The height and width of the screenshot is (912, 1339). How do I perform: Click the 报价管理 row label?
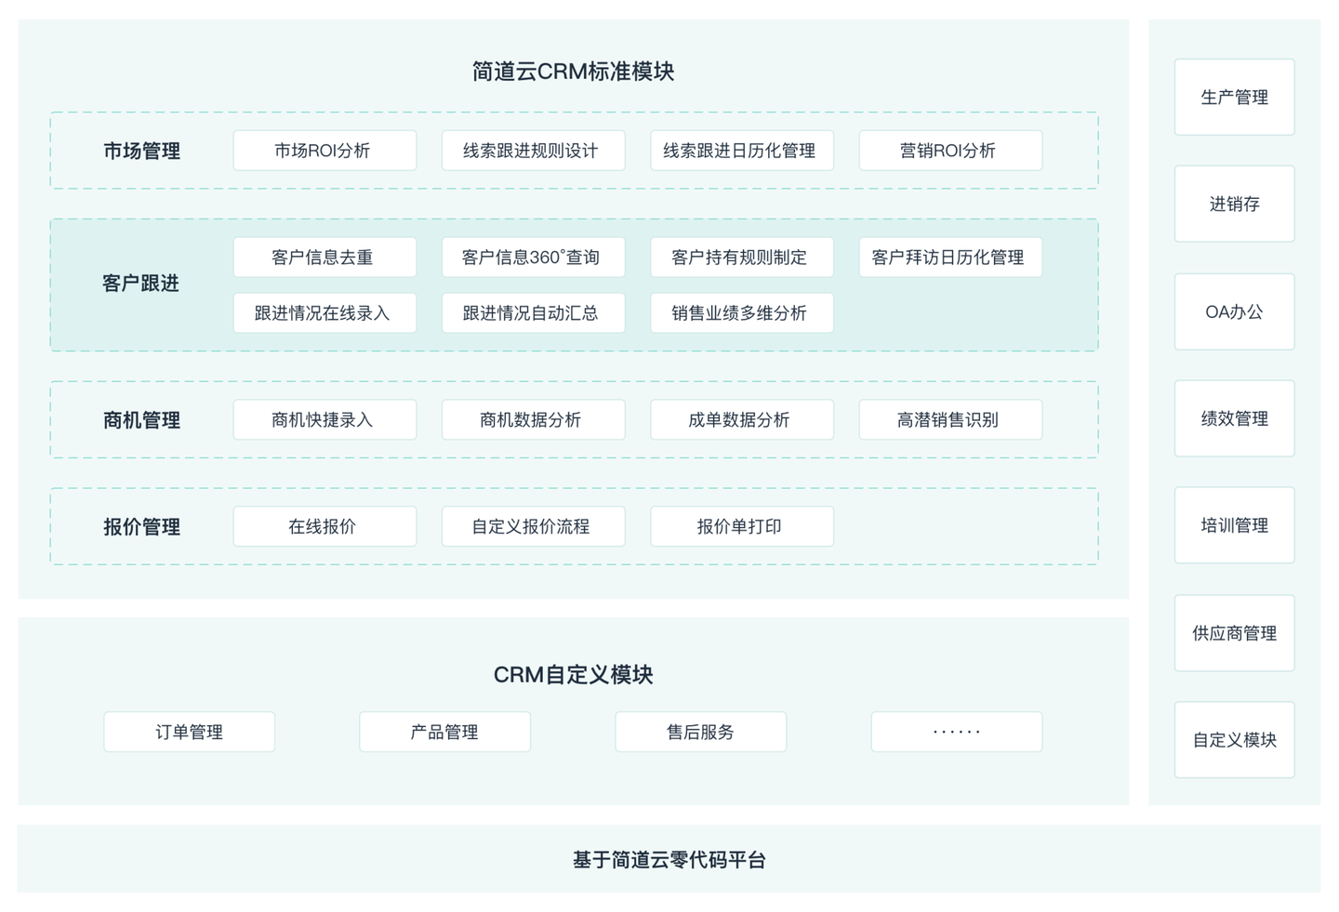(141, 527)
